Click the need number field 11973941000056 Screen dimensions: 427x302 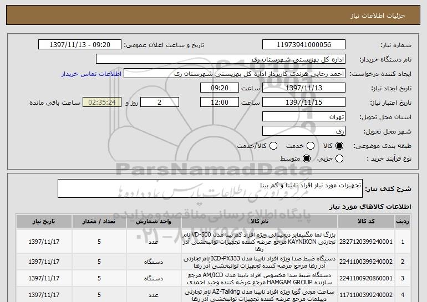pyautogui.click(x=304, y=45)
